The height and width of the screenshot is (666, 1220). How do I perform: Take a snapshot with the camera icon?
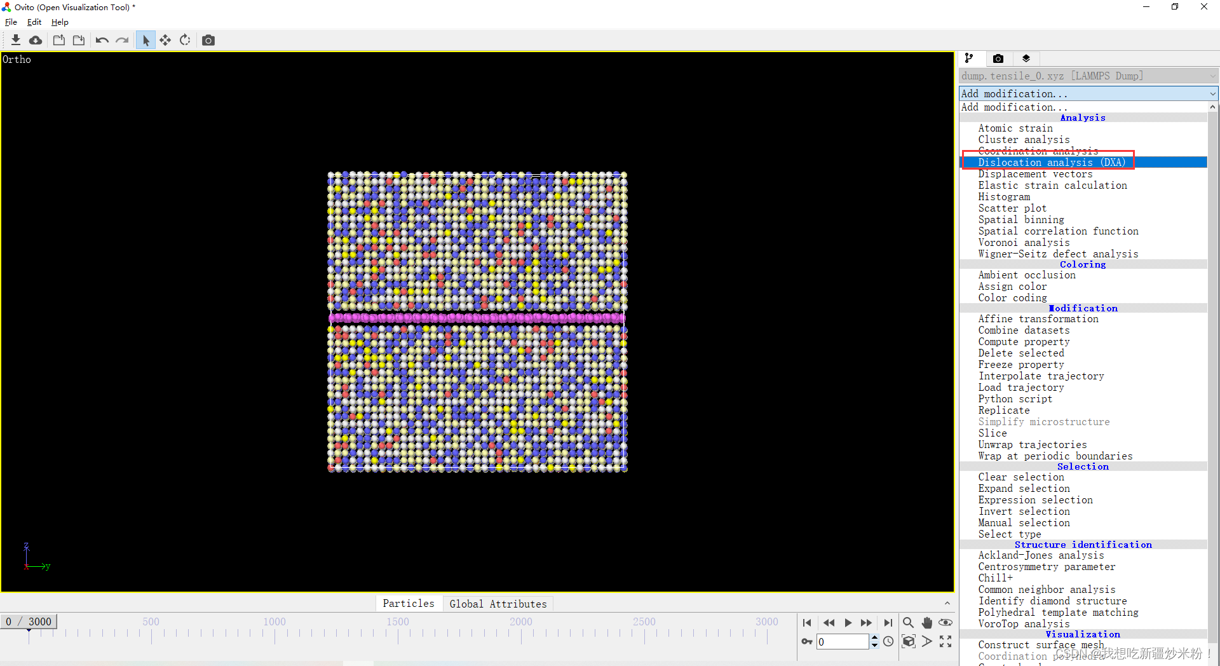pyautogui.click(x=208, y=39)
